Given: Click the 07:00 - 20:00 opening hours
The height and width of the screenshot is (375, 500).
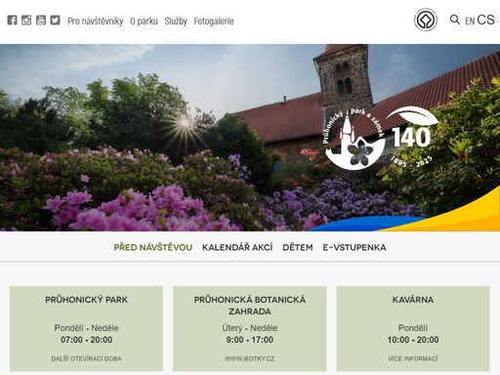Looking at the screenshot, I should (x=86, y=340).
